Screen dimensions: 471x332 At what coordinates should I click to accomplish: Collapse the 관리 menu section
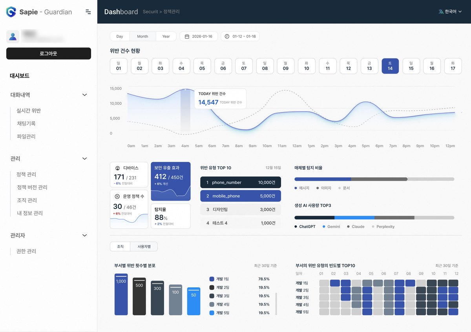(x=84, y=158)
